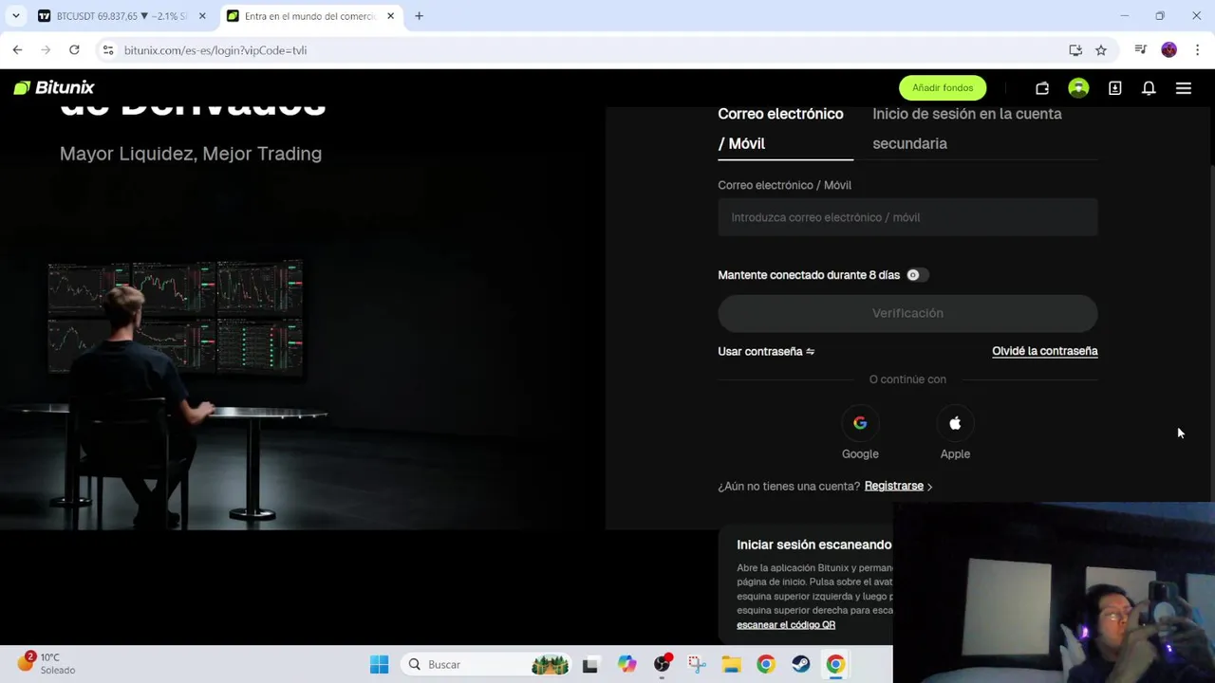Viewport: 1215px width, 683px height.
Task: Open Snipping Tool in the taskbar
Action: 697,665
